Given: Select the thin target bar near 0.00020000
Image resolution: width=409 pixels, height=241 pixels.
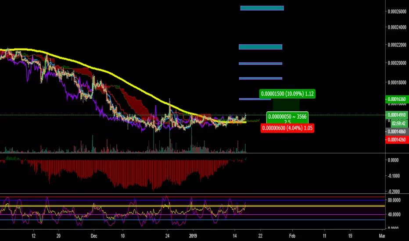Looking at the screenshot, I should point(260,64).
